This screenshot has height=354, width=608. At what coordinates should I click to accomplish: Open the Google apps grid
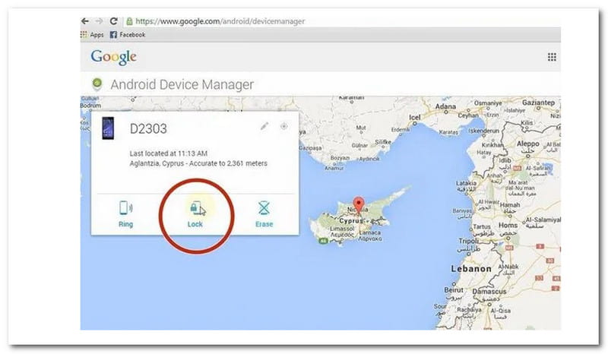click(552, 57)
